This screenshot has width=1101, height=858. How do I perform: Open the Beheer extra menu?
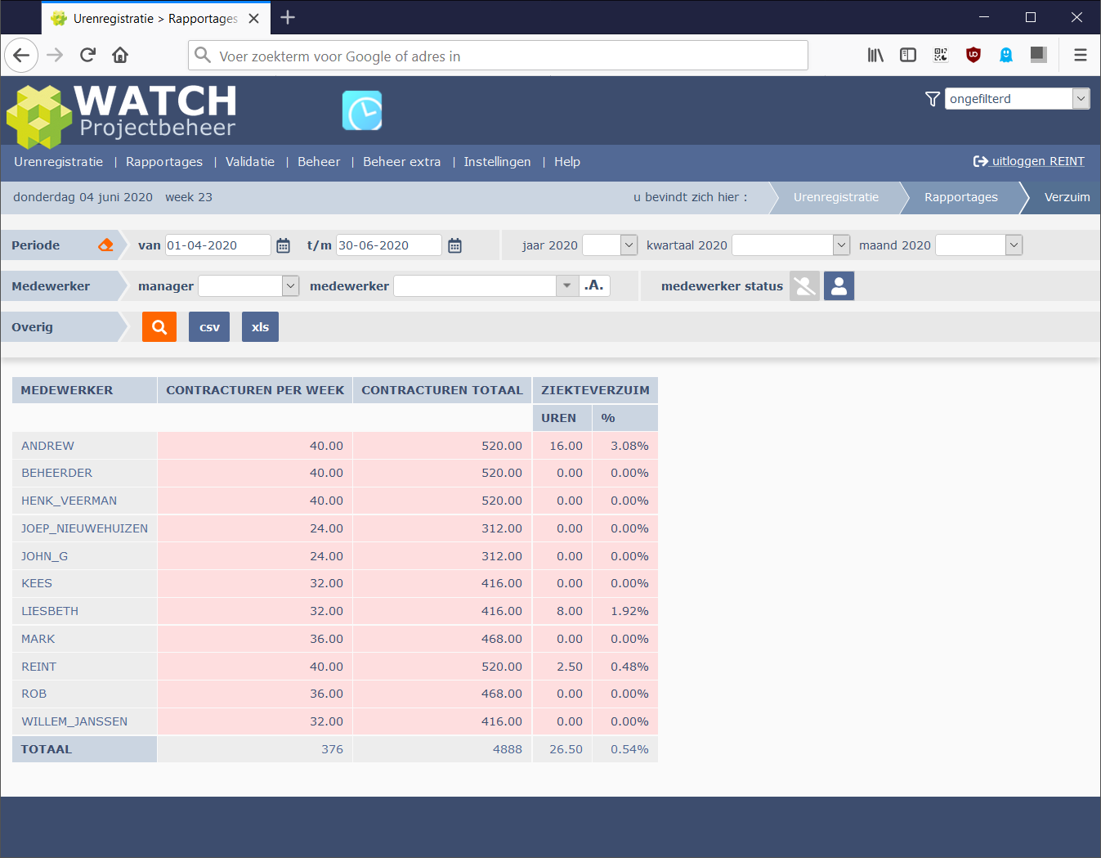click(x=402, y=162)
